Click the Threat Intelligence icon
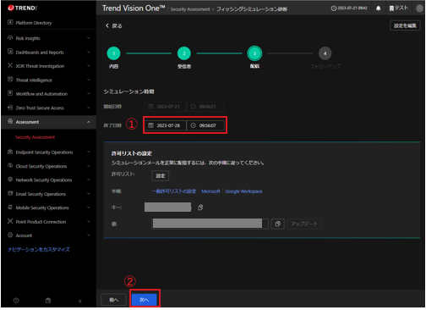 tap(10, 80)
